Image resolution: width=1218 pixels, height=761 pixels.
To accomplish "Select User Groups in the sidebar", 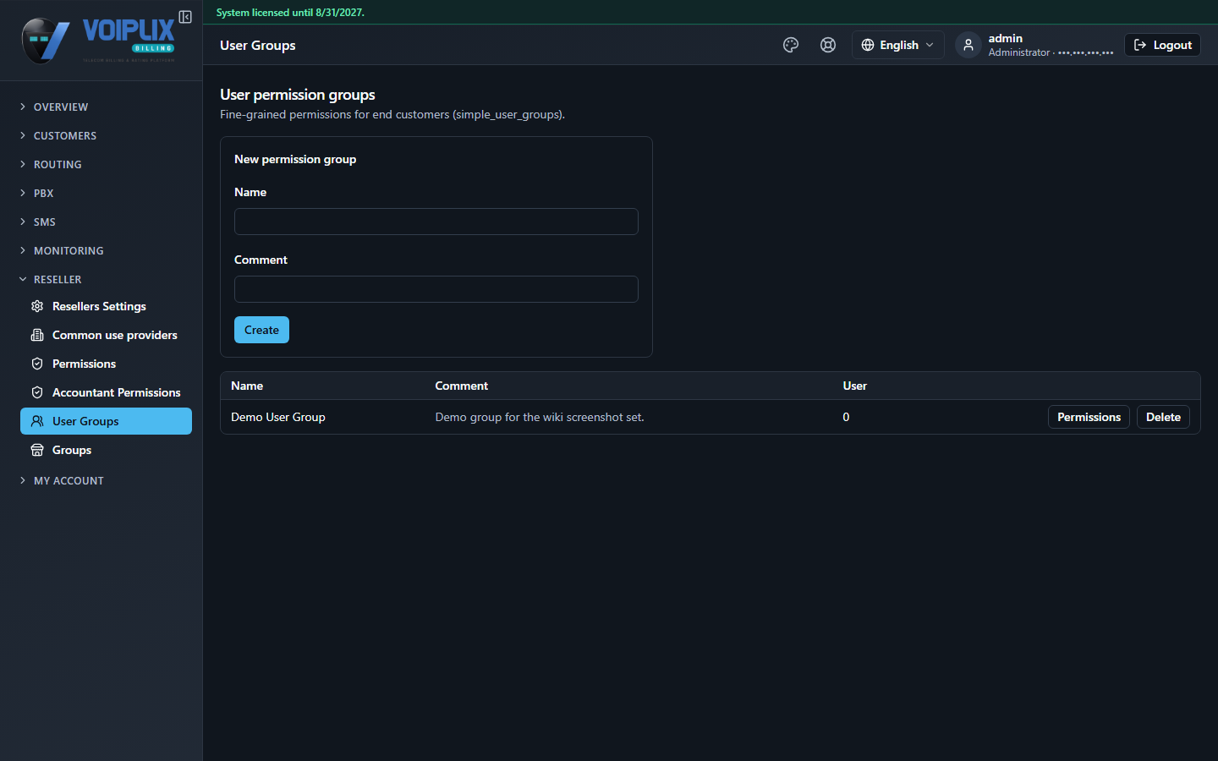I will 106,421.
